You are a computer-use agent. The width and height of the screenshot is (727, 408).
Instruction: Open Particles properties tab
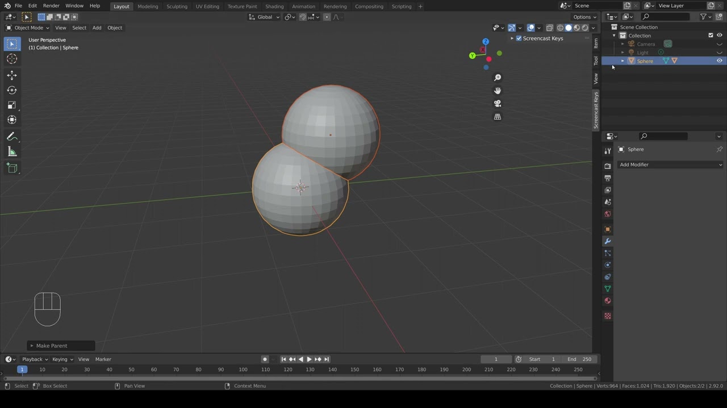click(608, 253)
